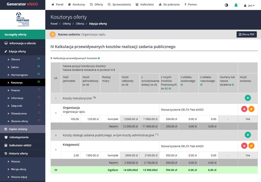Open notifications bell icon

click(x=236, y=5)
